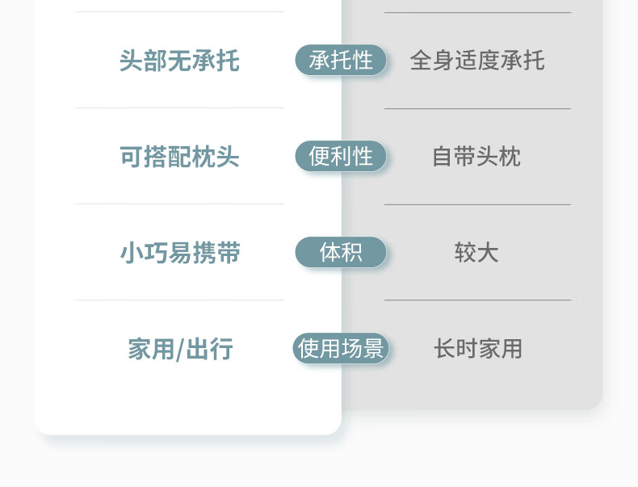Click divider between 自带头枕 and 较大
Viewport: 638px width, 487px height.
tap(477, 204)
